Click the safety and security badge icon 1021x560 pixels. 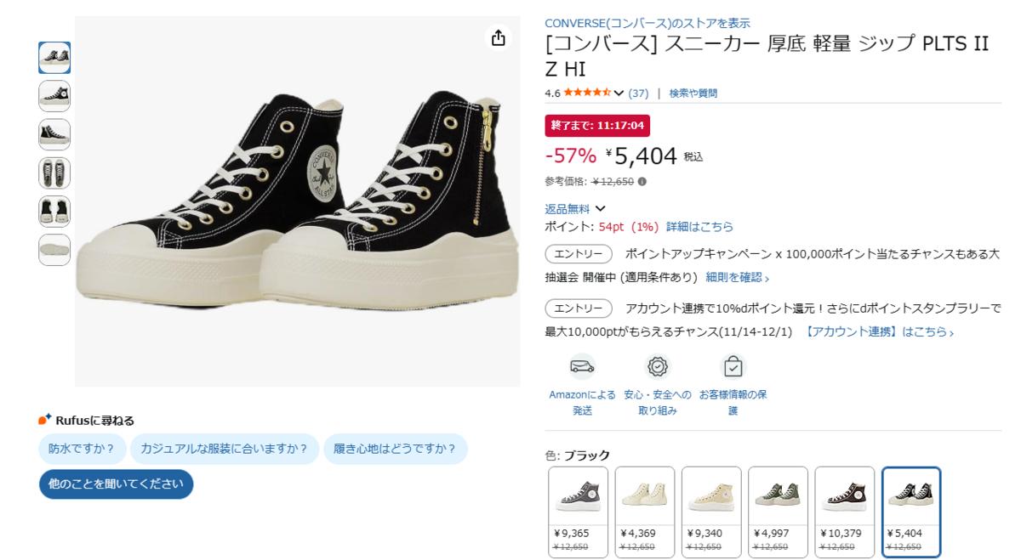[x=658, y=366]
